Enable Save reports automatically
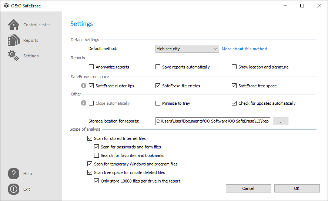Screen dimensions: 328x201 point(158,67)
